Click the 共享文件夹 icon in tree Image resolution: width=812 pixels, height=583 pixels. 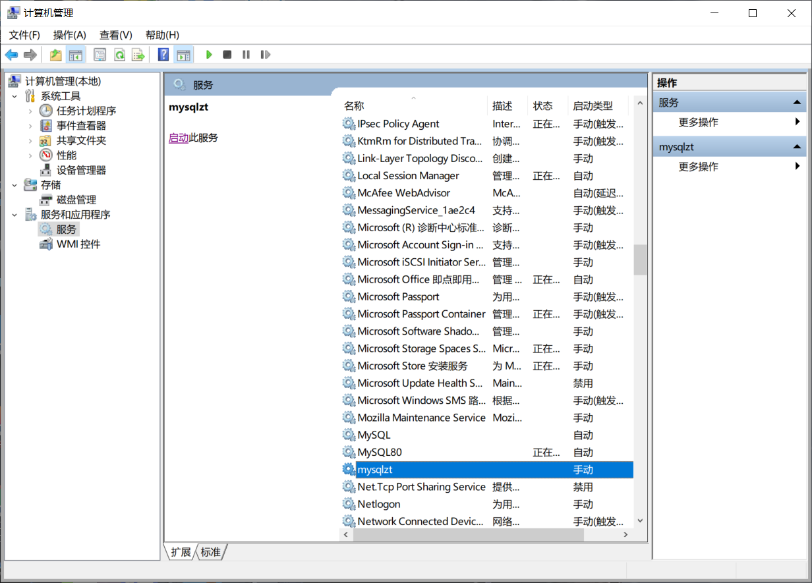pyautogui.click(x=46, y=140)
